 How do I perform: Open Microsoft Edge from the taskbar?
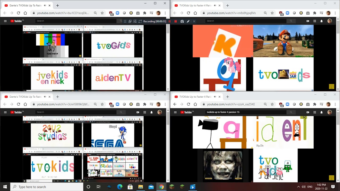[x=120, y=187]
